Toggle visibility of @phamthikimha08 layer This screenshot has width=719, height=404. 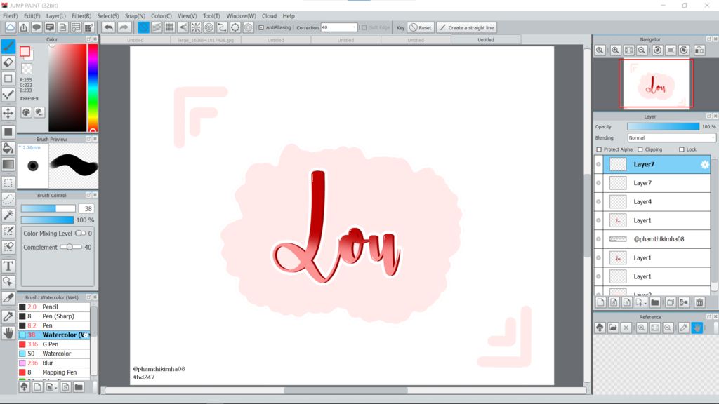pyautogui.click(x=598, y=239)
